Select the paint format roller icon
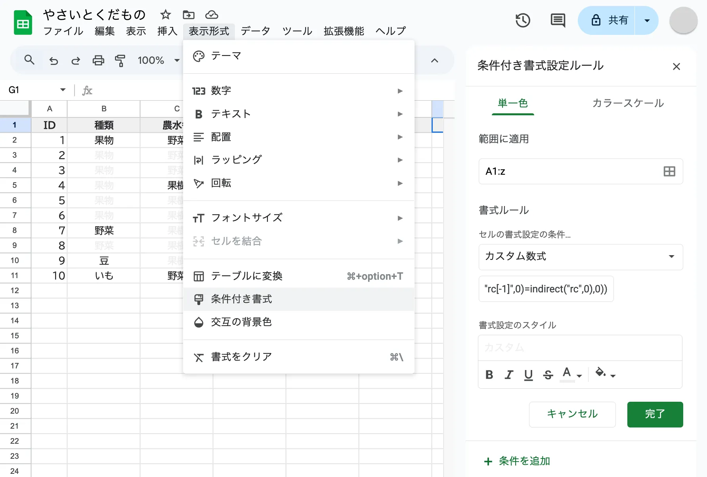Screen dimensions: 707x477 (x=120, y=61)
